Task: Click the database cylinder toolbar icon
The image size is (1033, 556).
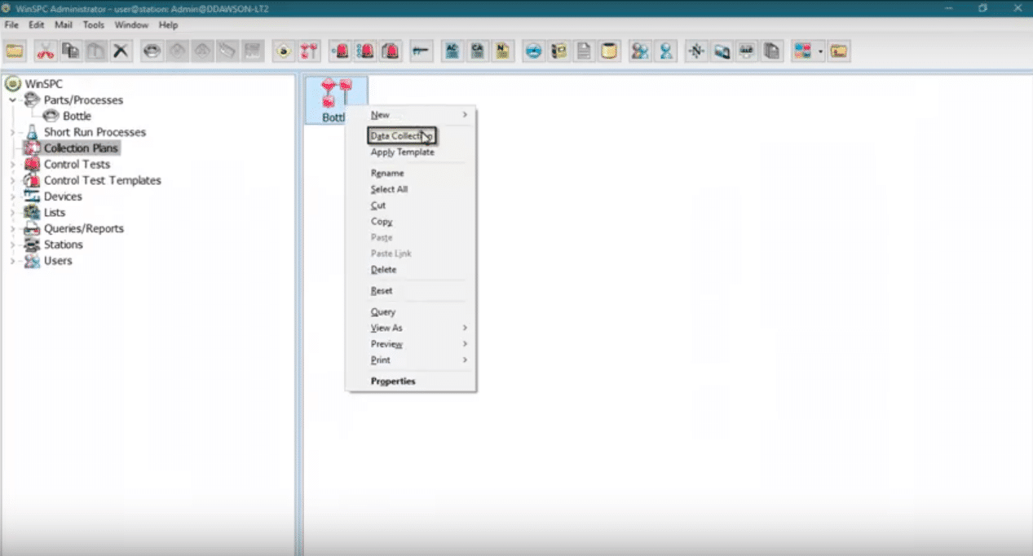Action: coord(609,51)
